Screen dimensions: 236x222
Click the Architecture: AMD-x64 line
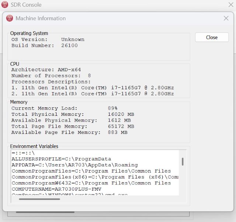(46, 70)
